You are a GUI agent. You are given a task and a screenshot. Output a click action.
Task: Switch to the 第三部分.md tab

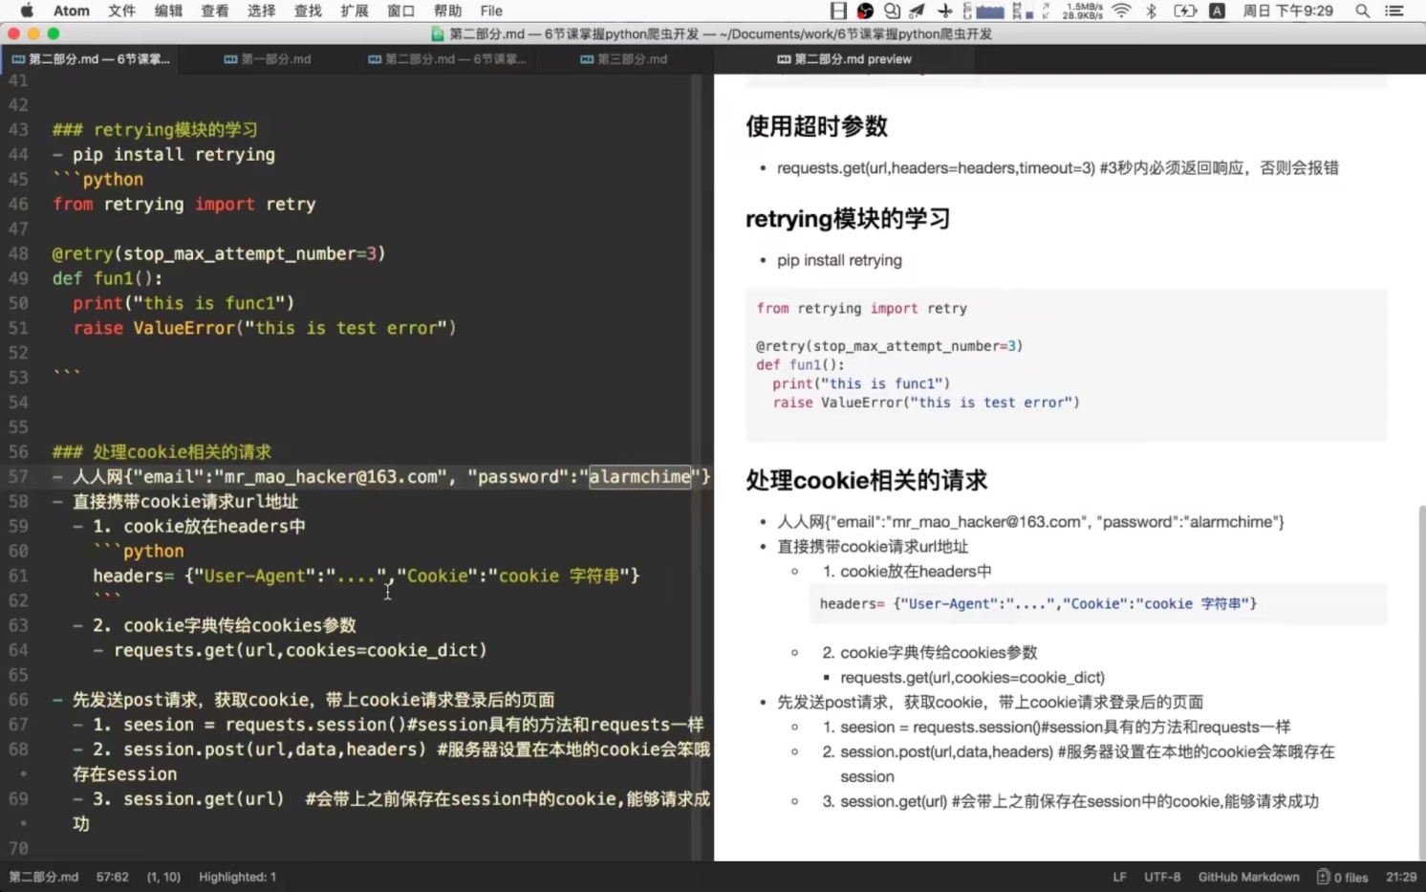click(631, 58)
